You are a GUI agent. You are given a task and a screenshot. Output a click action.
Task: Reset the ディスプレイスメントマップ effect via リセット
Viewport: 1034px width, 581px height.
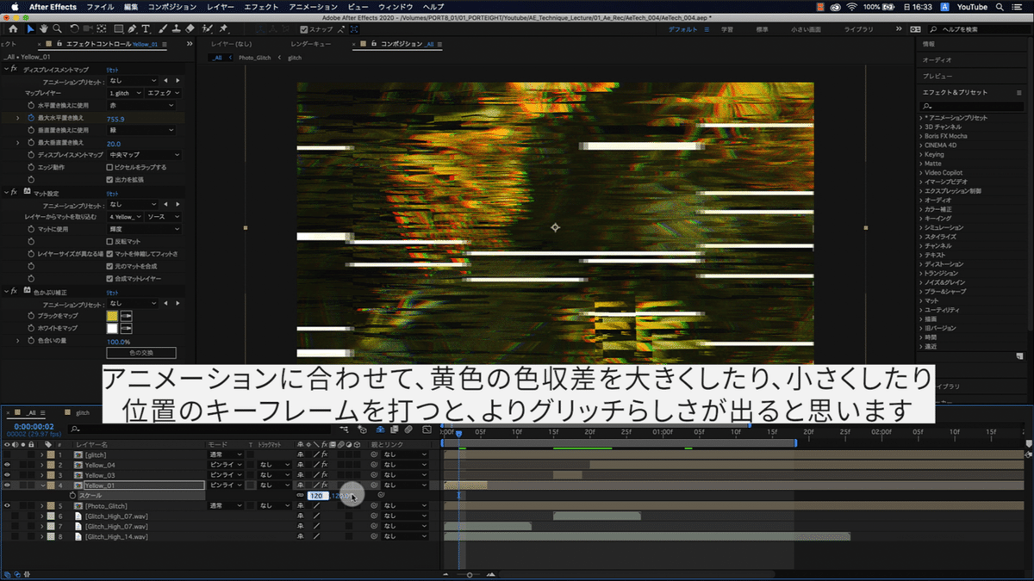(x=112, y=68)
